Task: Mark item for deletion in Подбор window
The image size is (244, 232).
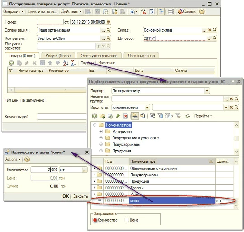Action: click(126, 116)
